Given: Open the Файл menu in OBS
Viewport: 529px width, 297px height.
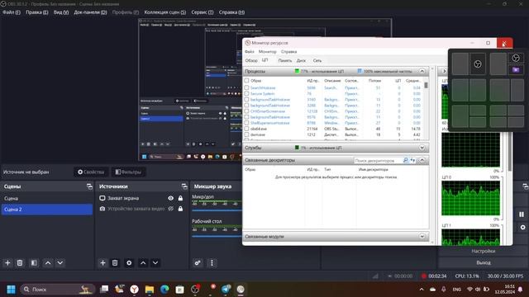Looking at the screenshot, I should point(12,12).
